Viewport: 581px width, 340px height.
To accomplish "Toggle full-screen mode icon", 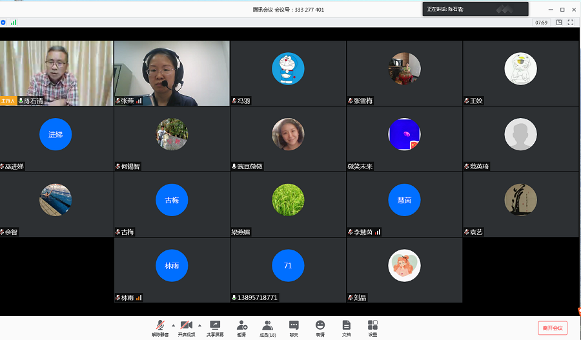I will click(x=571, y=23).
